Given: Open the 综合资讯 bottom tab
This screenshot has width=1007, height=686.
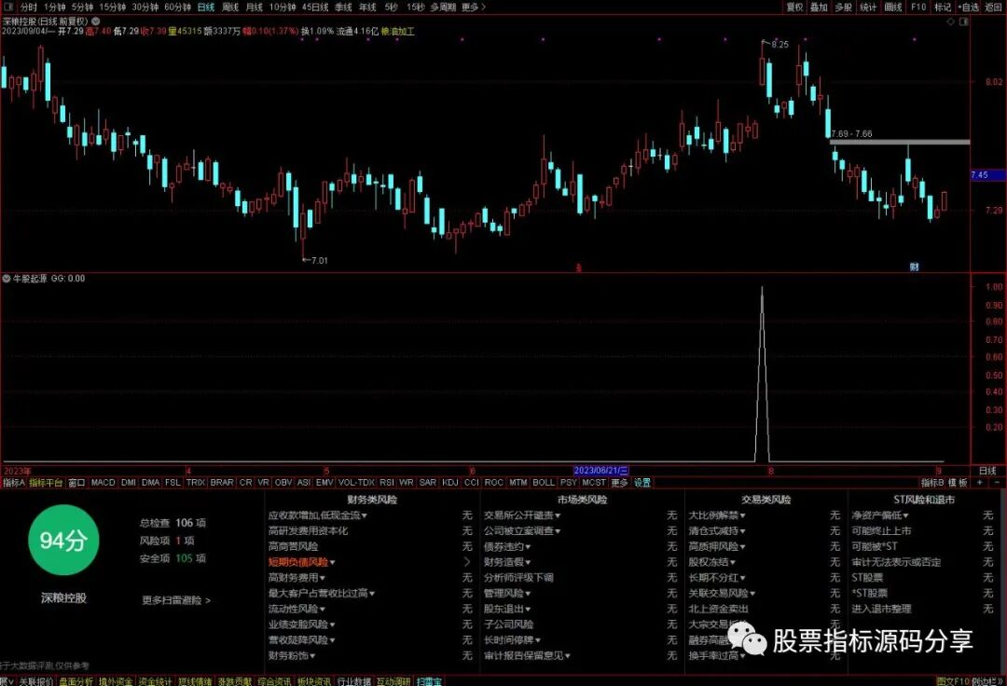Looking at the screenshot, I should tap(274, 680).
